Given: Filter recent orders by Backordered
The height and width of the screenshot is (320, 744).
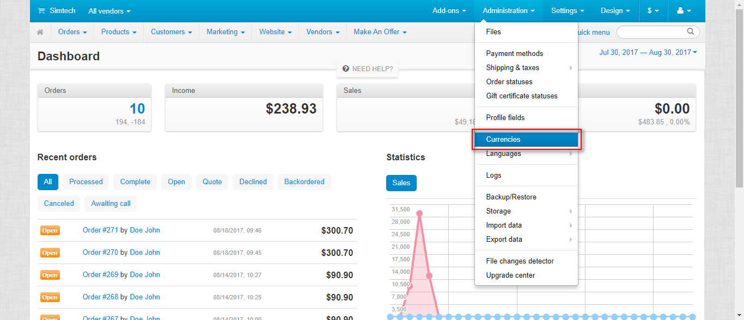Looking at the screenshot, I should tap(304, 182).
